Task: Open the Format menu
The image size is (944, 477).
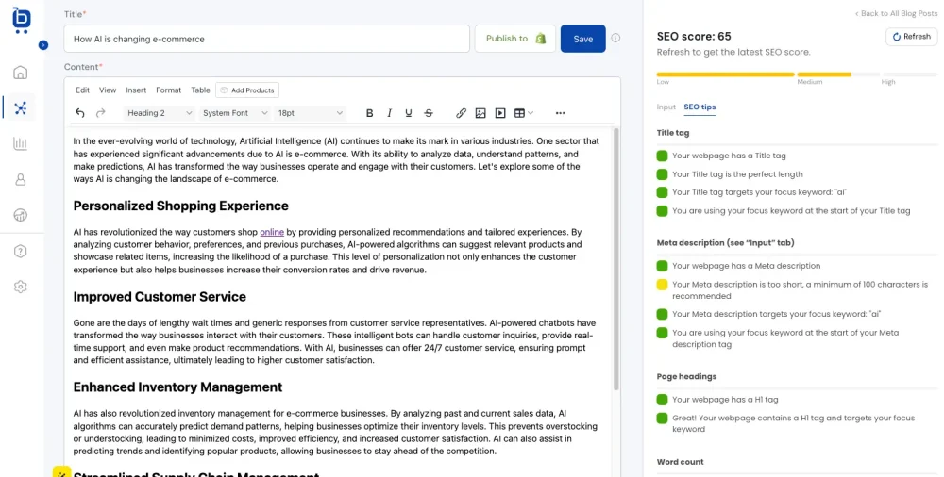Action: point(169,90)
